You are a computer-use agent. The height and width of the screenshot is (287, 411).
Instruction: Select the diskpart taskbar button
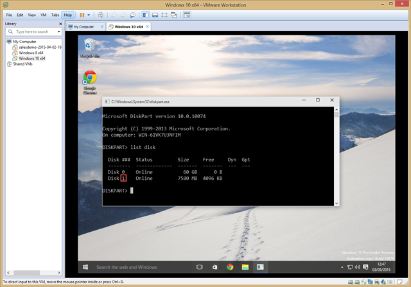coord(260,267)
